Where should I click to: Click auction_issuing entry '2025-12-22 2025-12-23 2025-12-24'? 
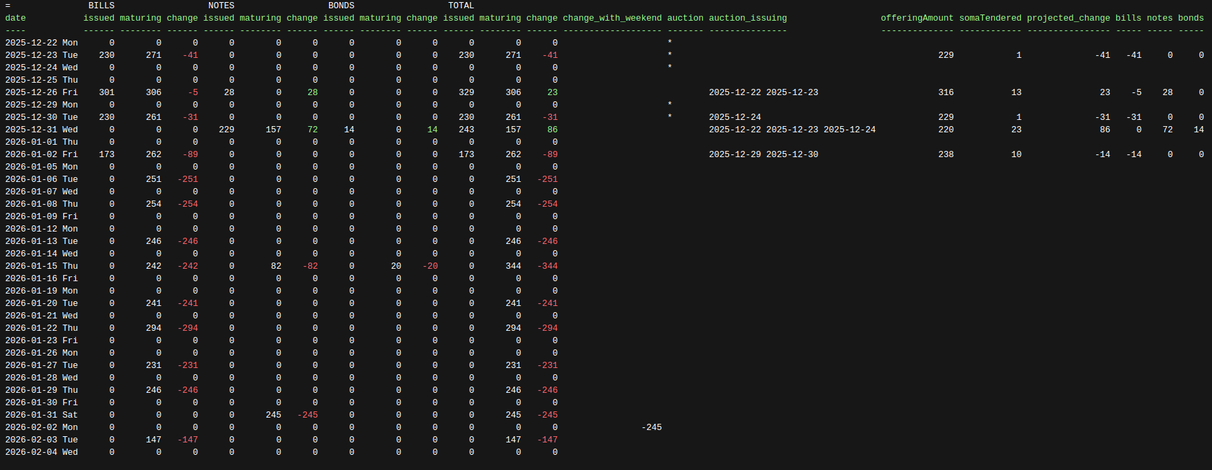[x=792, y=130]
